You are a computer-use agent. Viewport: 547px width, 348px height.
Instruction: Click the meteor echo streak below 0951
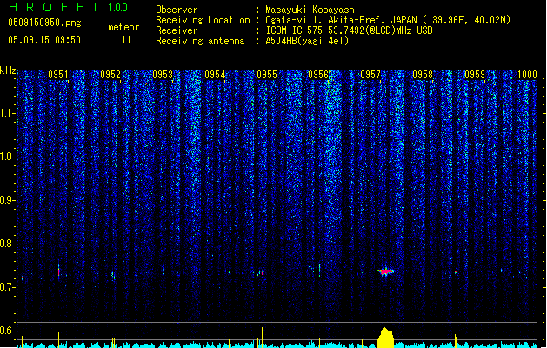58,271
